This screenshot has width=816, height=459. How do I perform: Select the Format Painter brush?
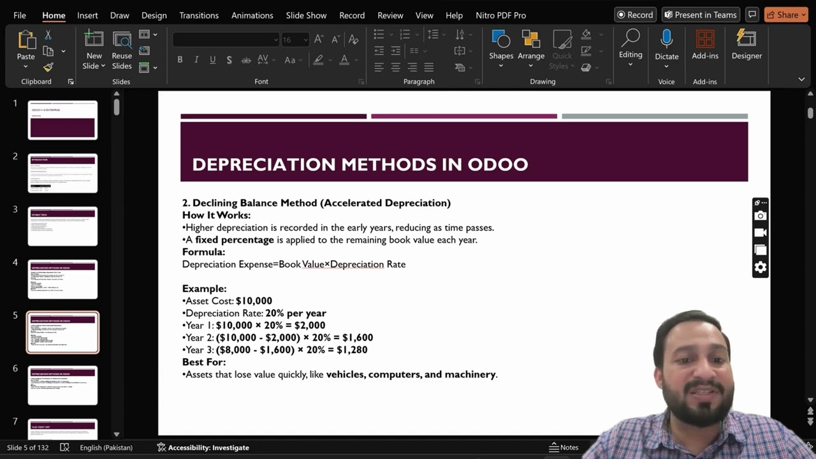[x=48, y=67]
